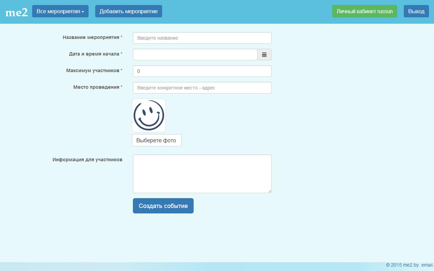Focus the Введите конкретное место address field

[x=202, y=88]
